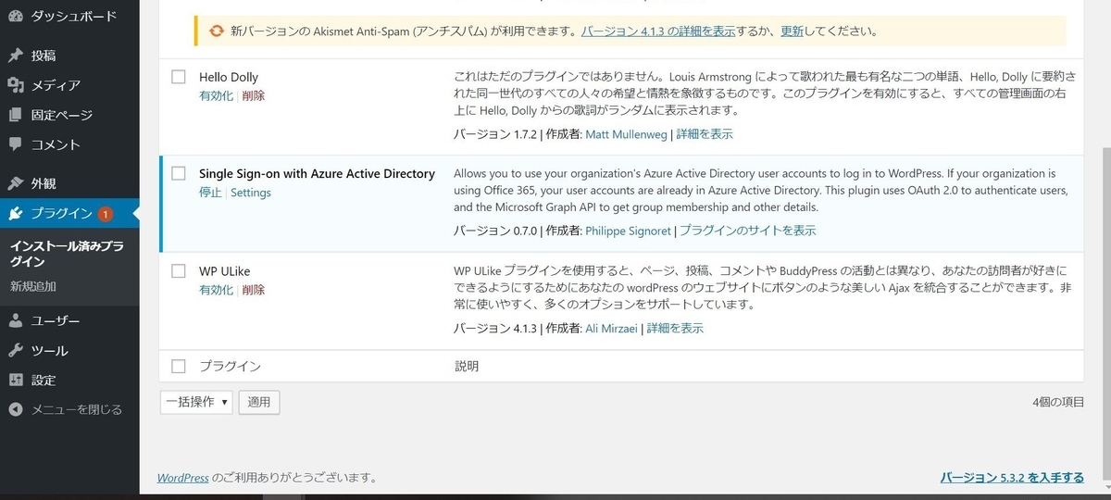The image size is (1111, 500).
Task: Open Philippe Signoret author link
Action: tap(629, 231)
